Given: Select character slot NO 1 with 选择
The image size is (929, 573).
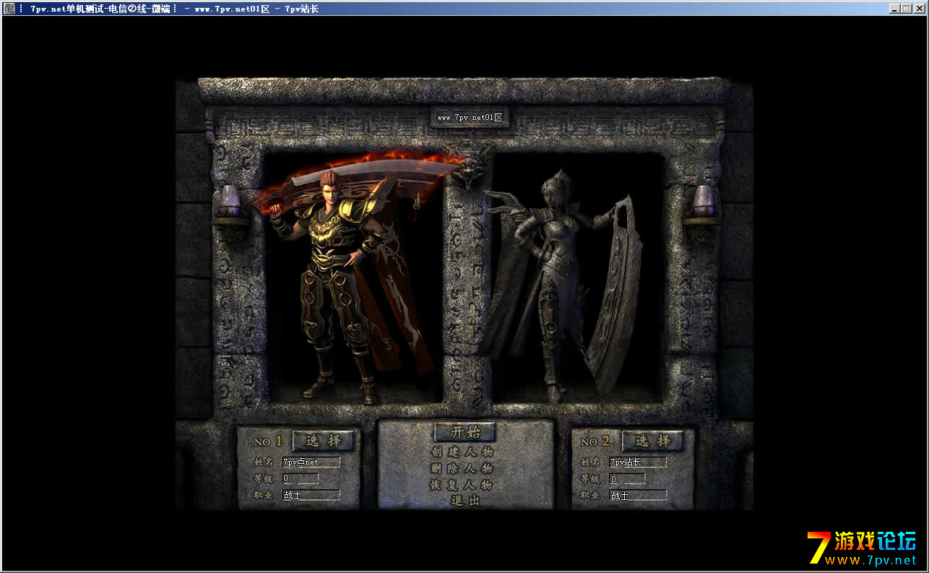Looking at the screenshot, I should click(x=324, y=440).
